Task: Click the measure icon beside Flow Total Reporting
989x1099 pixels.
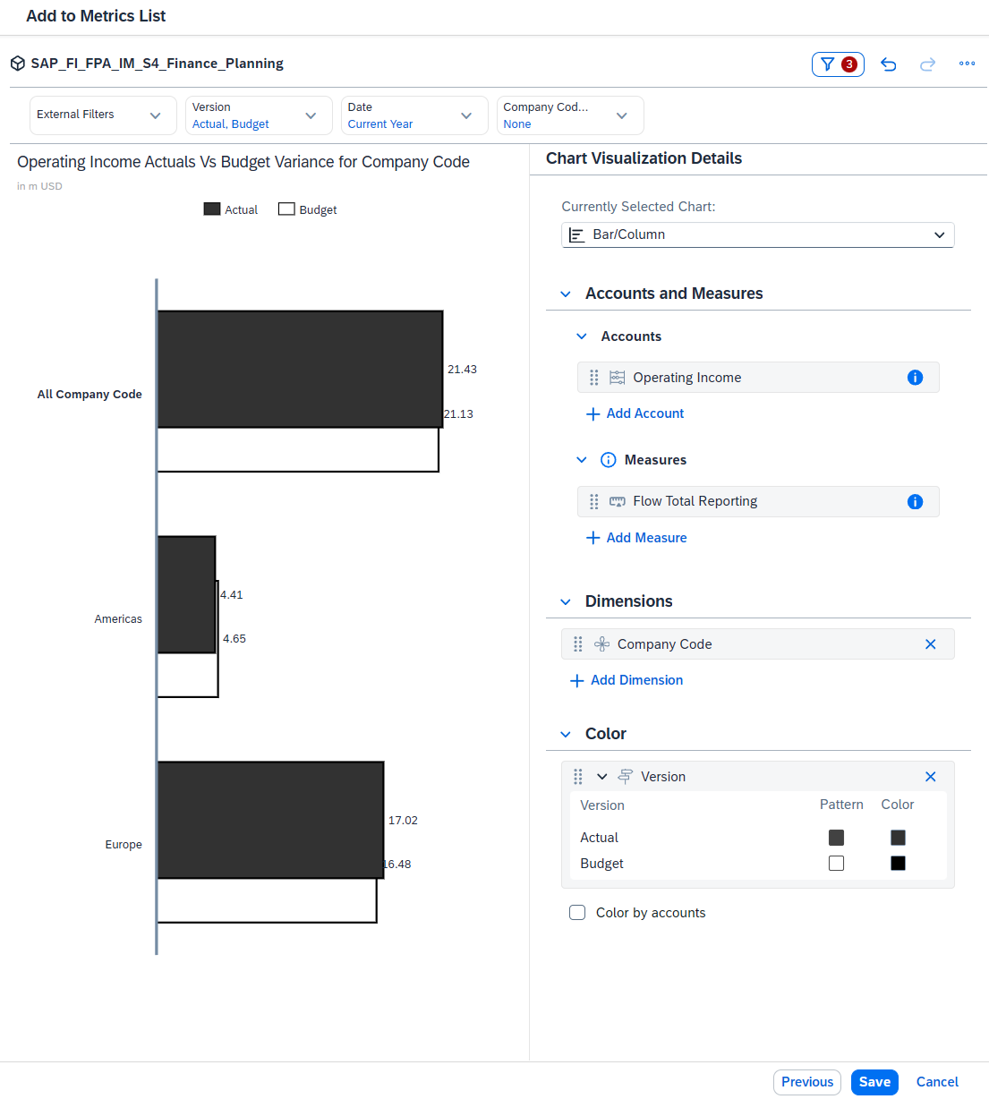Action: 617,501
